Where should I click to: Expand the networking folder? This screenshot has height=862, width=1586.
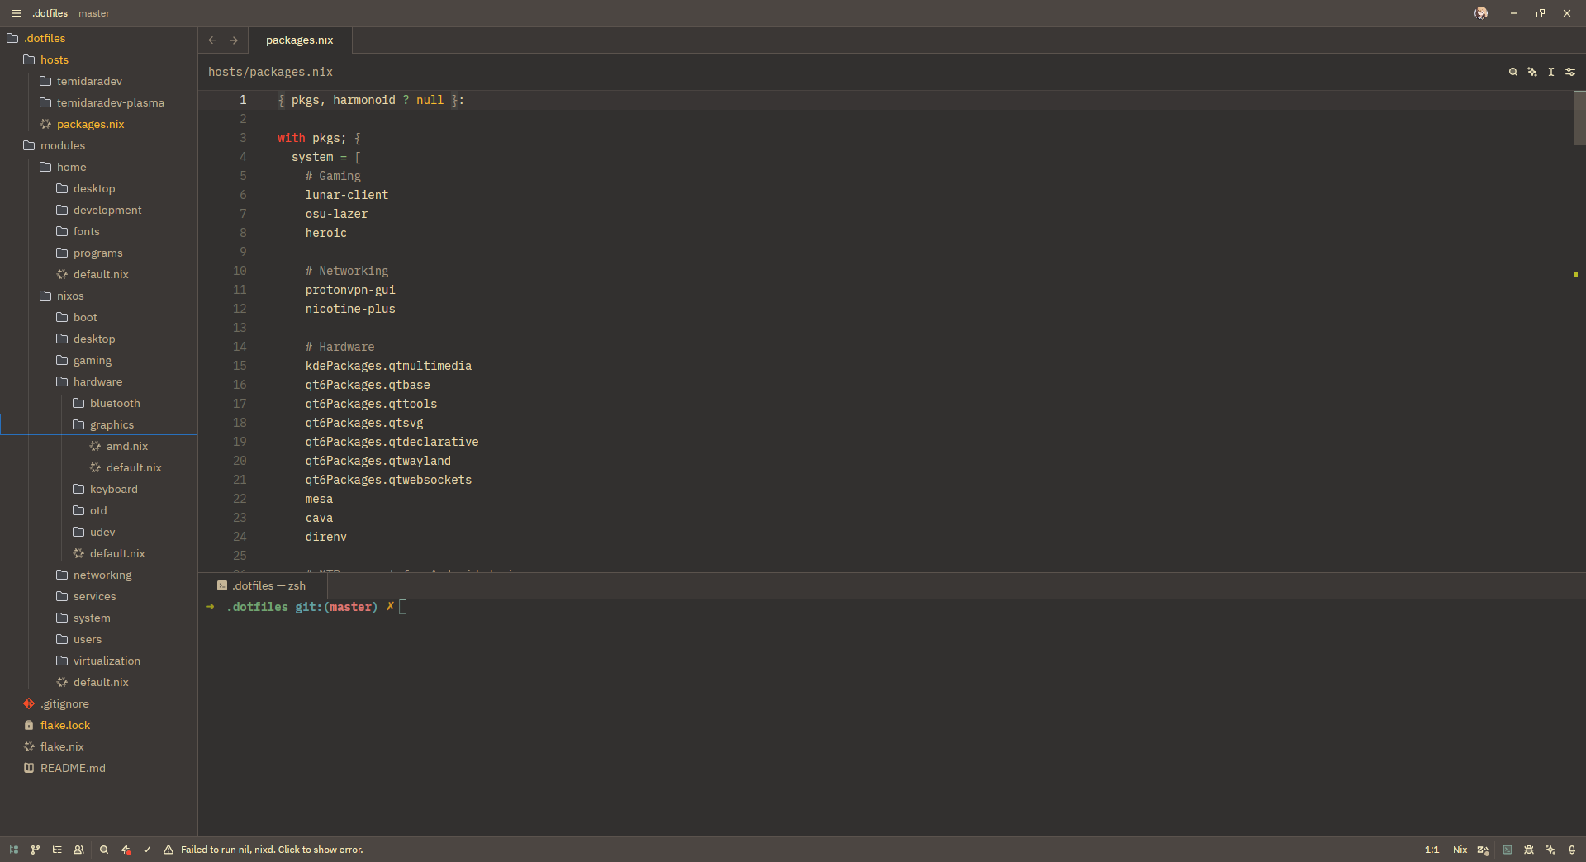(x=102, y=575)
